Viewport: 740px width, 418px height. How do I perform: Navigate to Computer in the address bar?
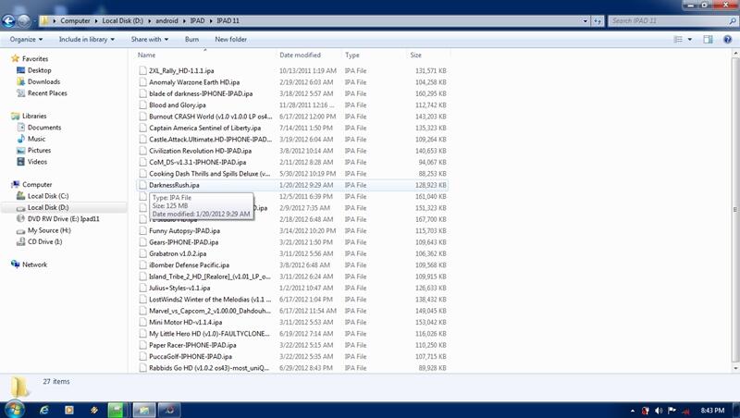pyautogui.click(x=75, y=20)
